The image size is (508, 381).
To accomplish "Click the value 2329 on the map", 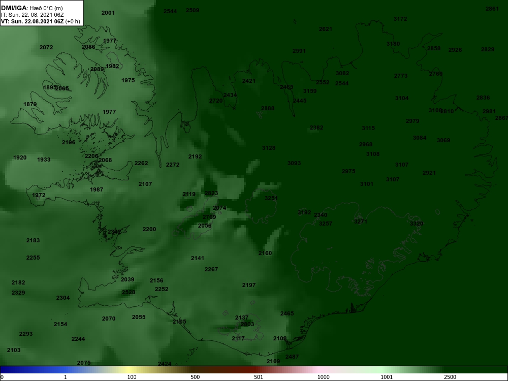I will (18, 293).
